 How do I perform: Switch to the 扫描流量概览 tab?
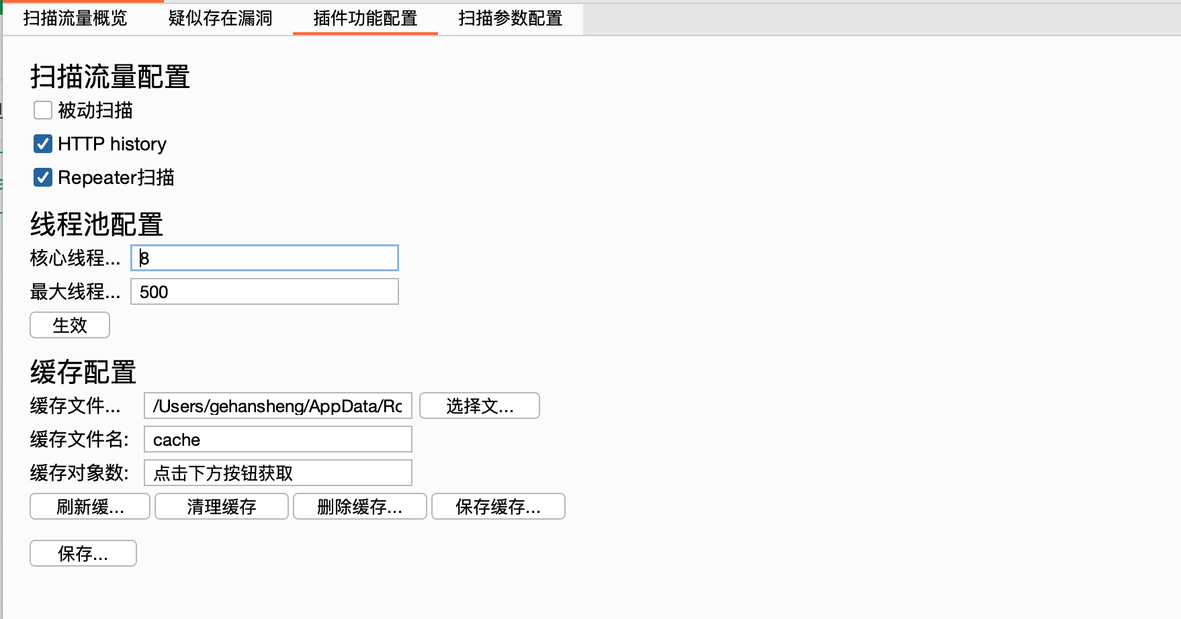[x=75, y=18]
